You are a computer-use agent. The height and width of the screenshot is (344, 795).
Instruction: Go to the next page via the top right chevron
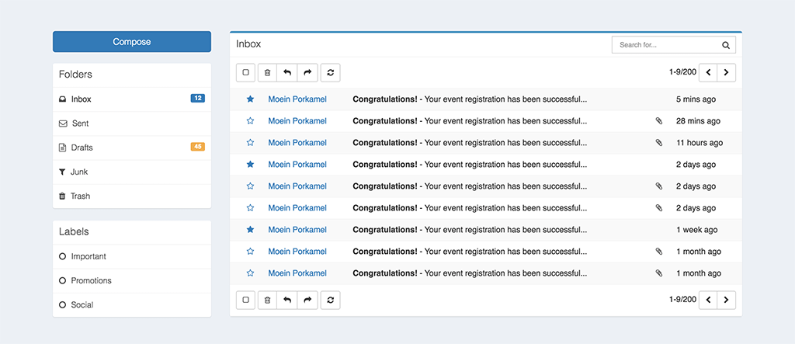pyautogui.click(x=726, y=72)
